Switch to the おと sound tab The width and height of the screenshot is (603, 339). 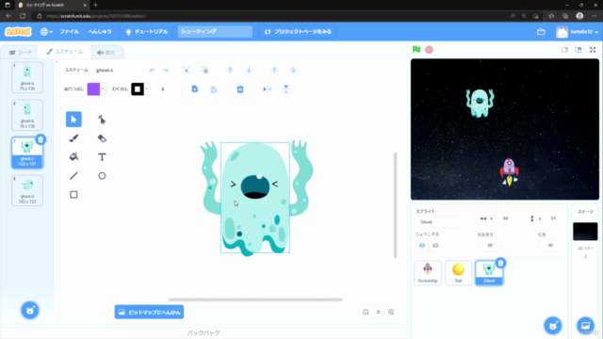(106, 53)
